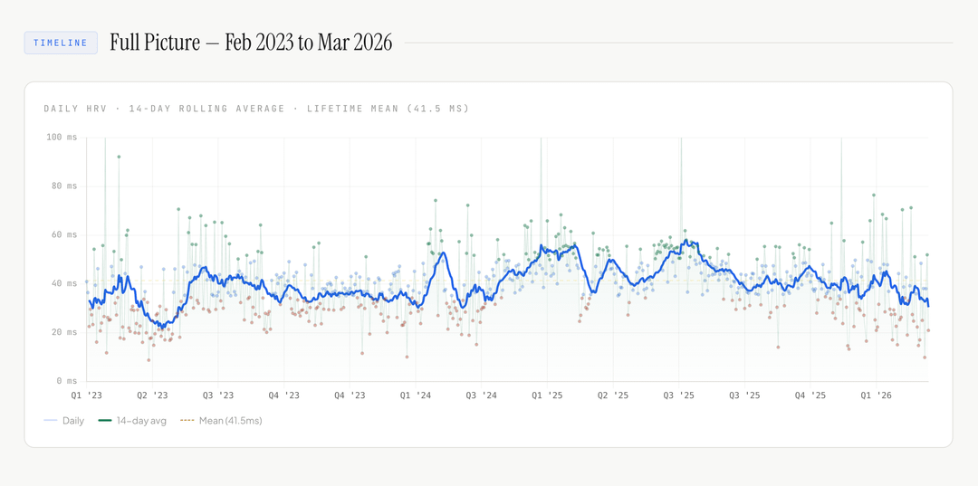
Task: Click the 100 ms y-axis label
Action: 62,138
